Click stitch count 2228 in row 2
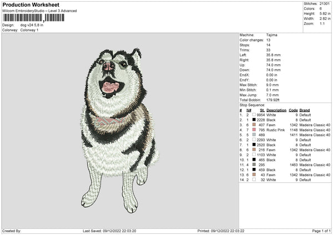The image size is (333, 235). pos(261,120)
